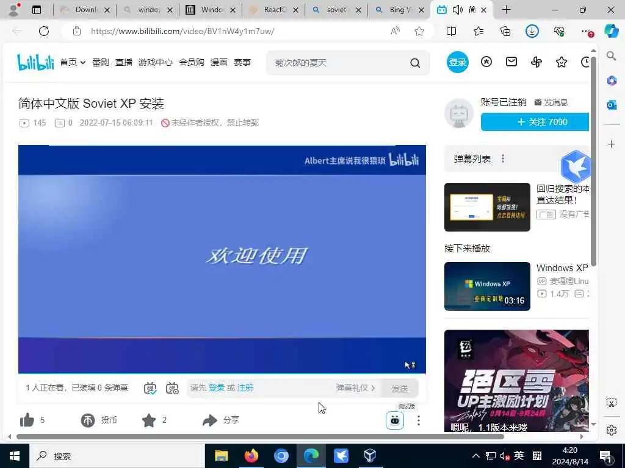Open browser essentials heart icon
This screenshot has height=468, width=625.
click(x=559, y=31)
